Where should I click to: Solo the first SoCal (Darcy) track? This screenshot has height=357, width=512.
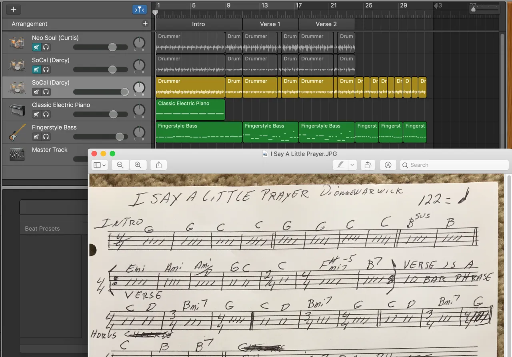(46, 70)
